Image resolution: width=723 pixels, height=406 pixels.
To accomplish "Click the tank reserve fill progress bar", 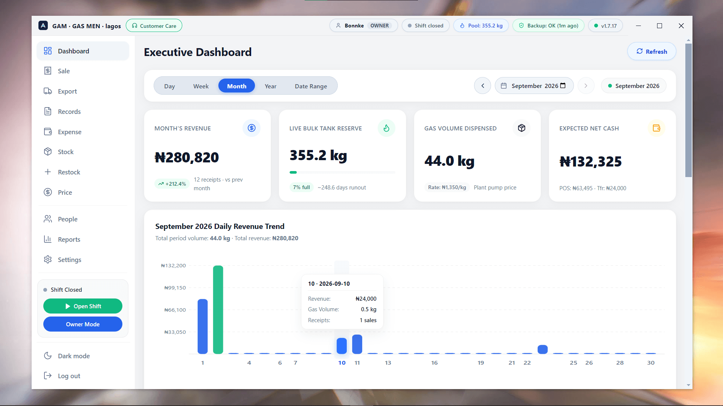I will 342,172.
